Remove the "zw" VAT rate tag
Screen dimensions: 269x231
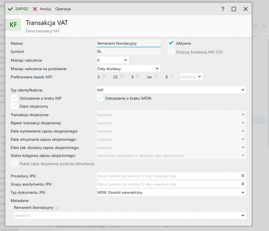pyautogui.click(x=156, y=76)
